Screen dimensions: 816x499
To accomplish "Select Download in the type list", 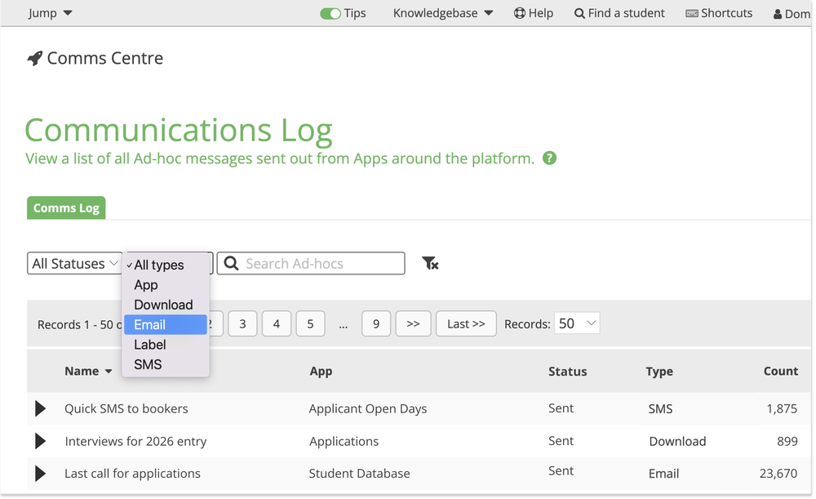I will point(166,305).
